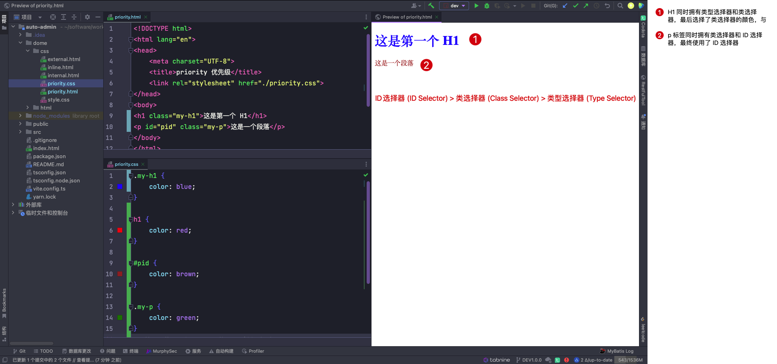Viewport: 777px width, 364px height.
Task: Select the Preview of priority.html tab
Action: [407, 17]
